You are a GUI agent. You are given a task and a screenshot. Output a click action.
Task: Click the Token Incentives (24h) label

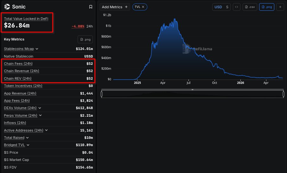click(x=23, y=86)
